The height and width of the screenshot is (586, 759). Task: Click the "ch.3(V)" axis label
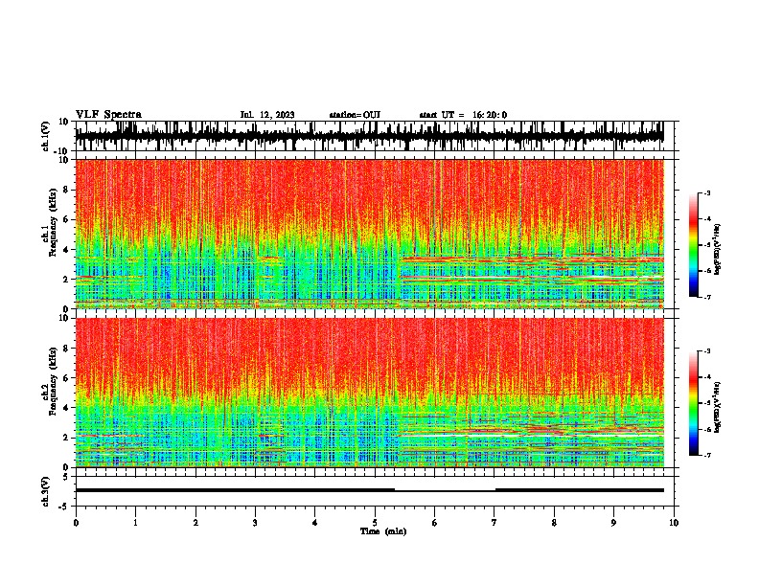(46, 491)
